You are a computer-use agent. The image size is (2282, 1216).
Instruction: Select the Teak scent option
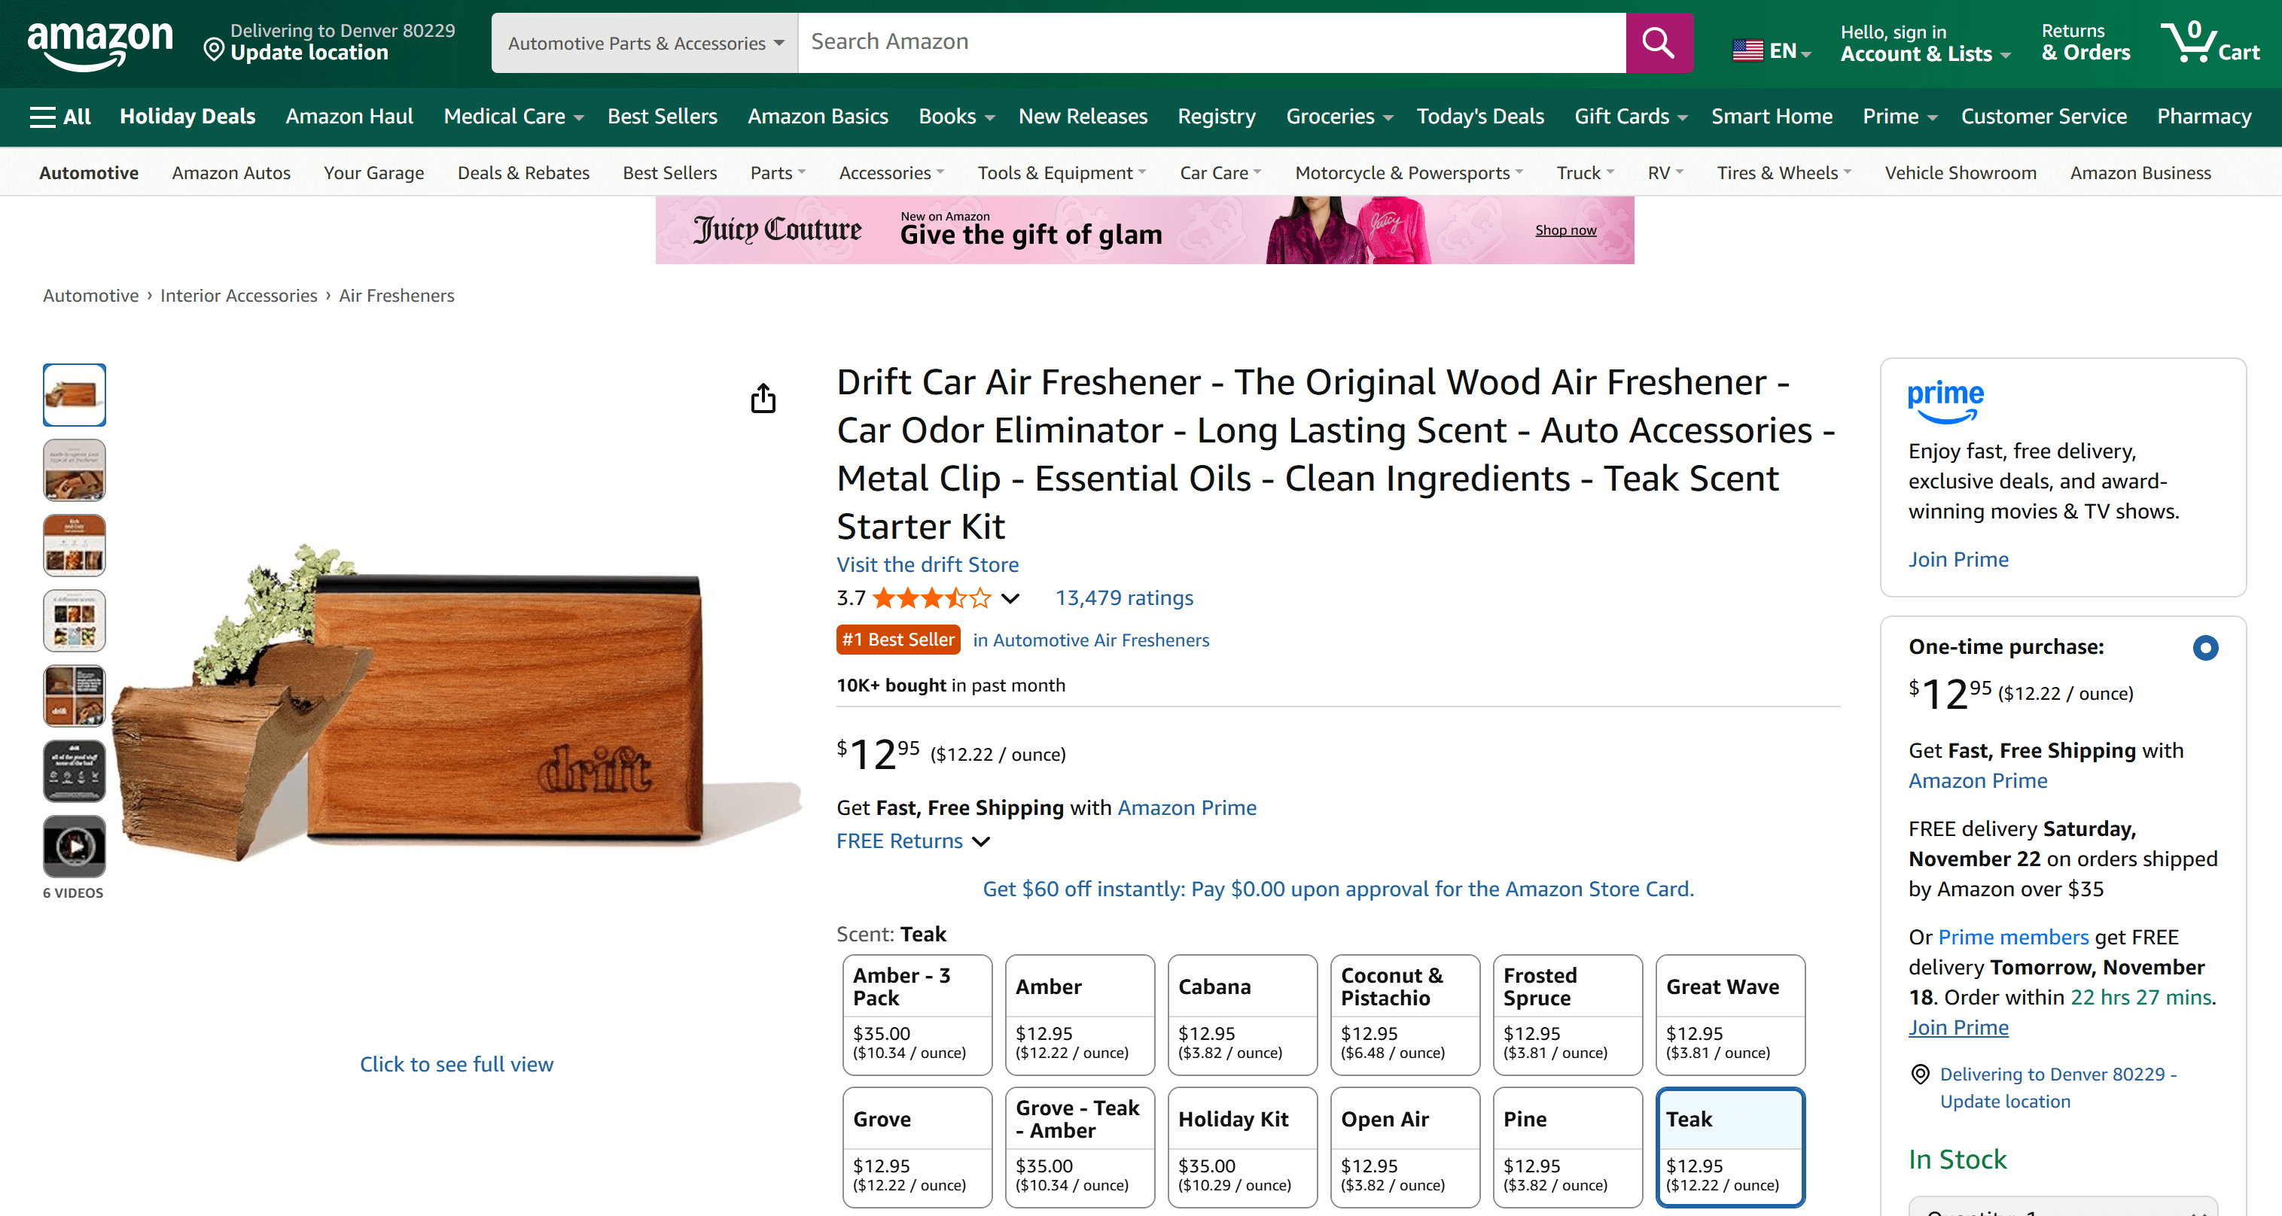1729,1147
